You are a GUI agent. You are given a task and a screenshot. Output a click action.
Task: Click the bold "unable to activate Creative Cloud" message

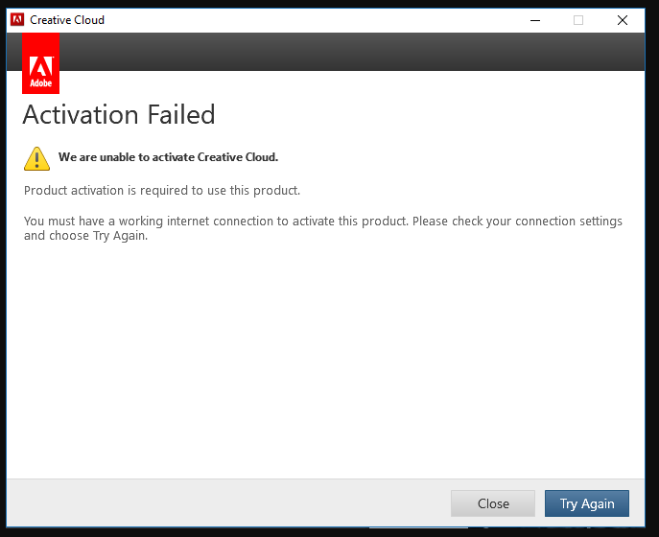(168, 157)
